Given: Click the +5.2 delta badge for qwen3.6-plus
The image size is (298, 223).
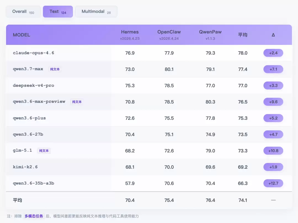Looking at the screenshot, I should click(273, 118).
